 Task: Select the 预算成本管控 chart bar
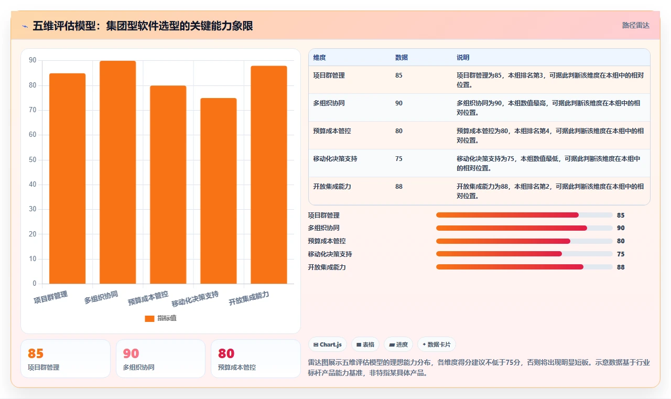click(168, 185)
